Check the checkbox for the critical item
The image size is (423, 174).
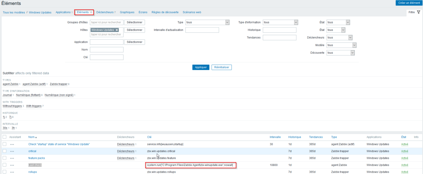pos(5,151)
